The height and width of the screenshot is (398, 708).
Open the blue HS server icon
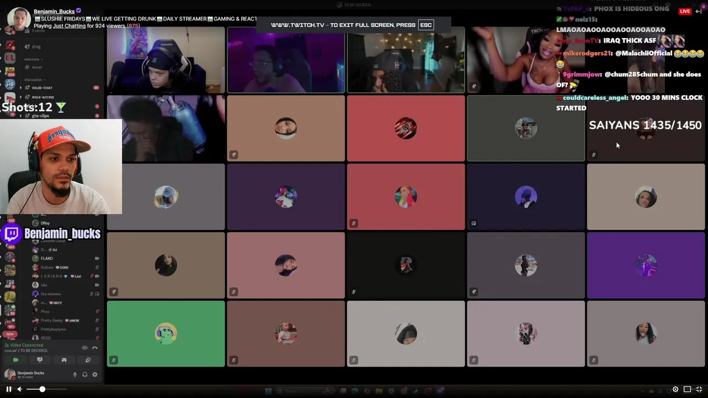point(10,84)
